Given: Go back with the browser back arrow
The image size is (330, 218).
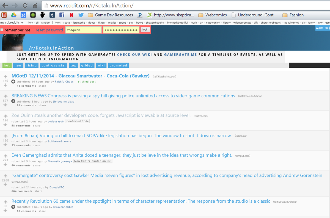Looking at the screenshot, I should (5, 5).
